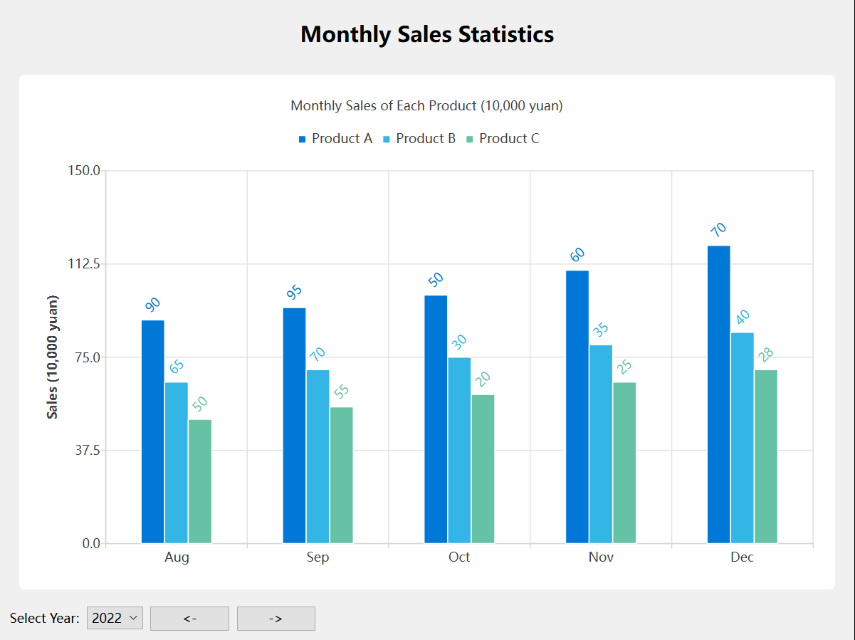855x640 pixels.
Task: Toggle the Product C legend label
Action: point(509,139)
